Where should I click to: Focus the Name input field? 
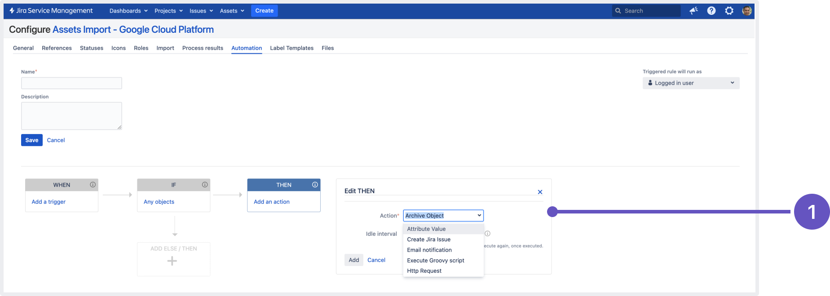click(x=71, y=83)
